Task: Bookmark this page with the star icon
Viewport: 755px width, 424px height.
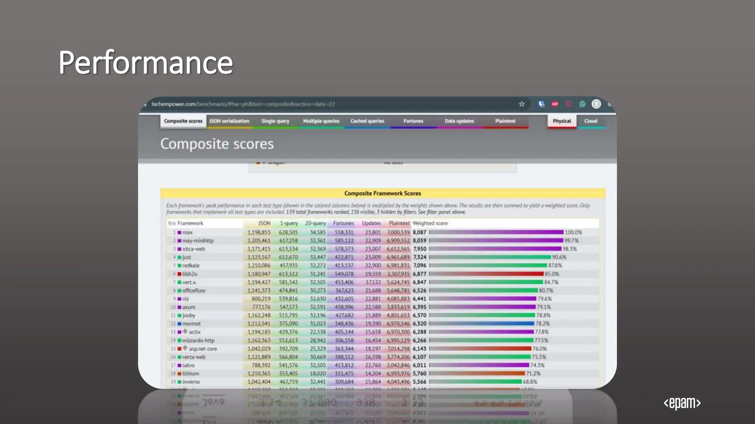Action: (x=521, y=104)
